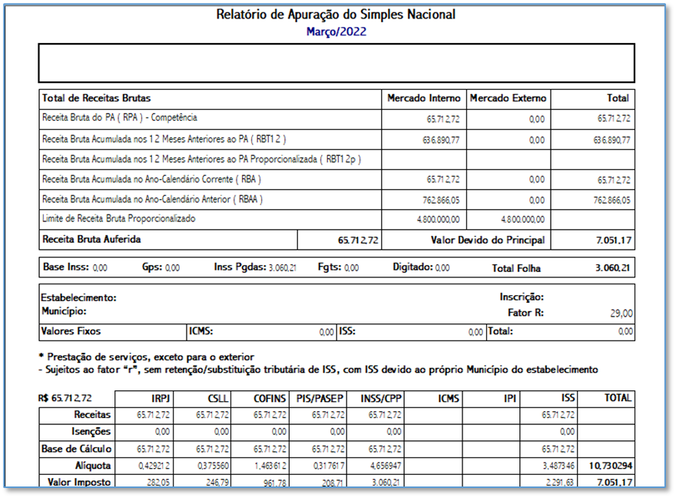Select the Março/2022 period heading
Viewport: 676px width, 498px height.
click(x=336, y=32)
